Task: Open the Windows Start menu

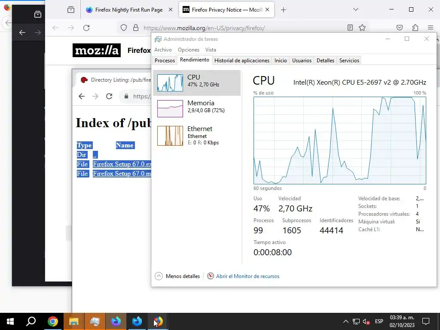Action: pos(10,321)
